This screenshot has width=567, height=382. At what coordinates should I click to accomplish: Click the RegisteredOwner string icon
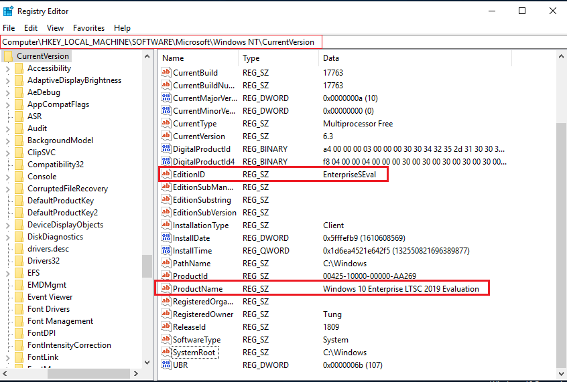pos(166,314)
